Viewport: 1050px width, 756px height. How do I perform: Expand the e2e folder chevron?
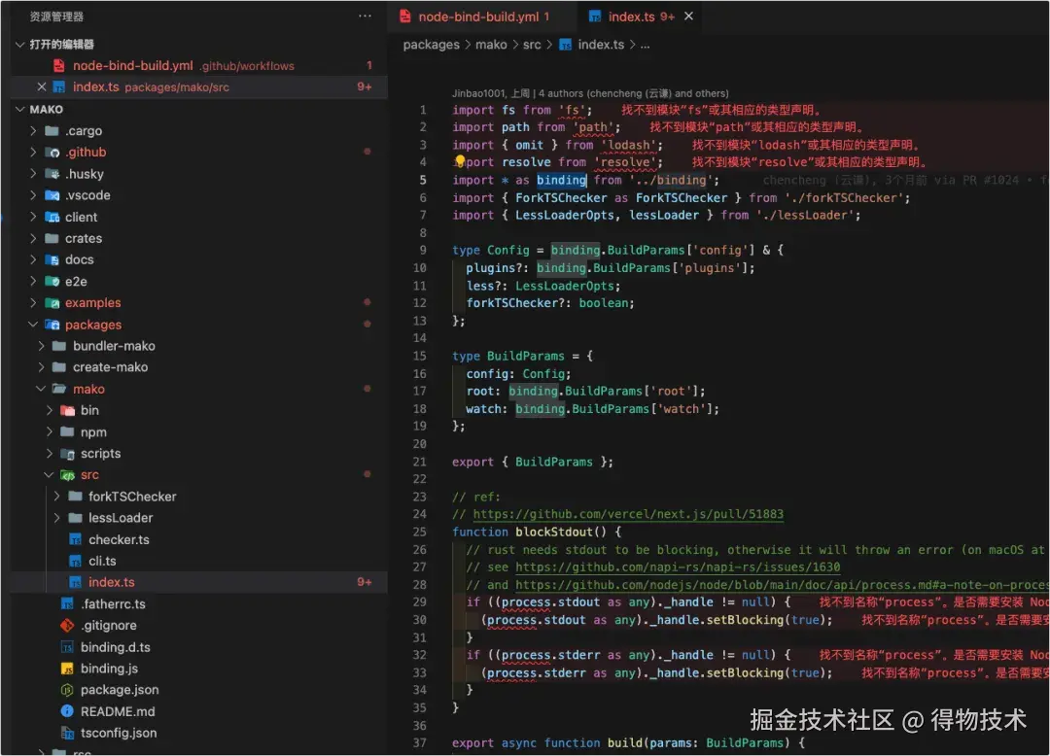[33, 281]
